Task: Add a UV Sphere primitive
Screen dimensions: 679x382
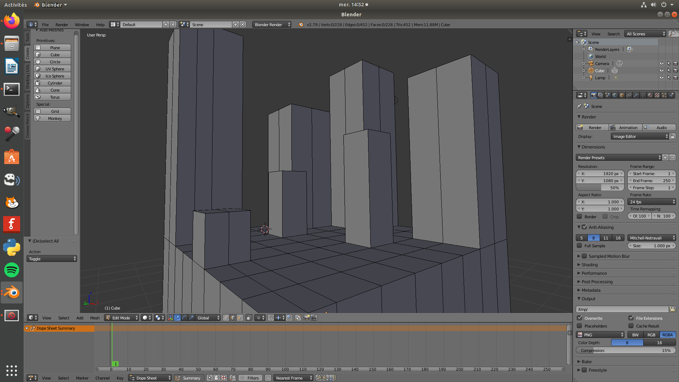Action: click(x=52, y=69)
